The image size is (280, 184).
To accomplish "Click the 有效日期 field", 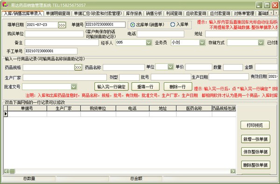I will (273, 77).
